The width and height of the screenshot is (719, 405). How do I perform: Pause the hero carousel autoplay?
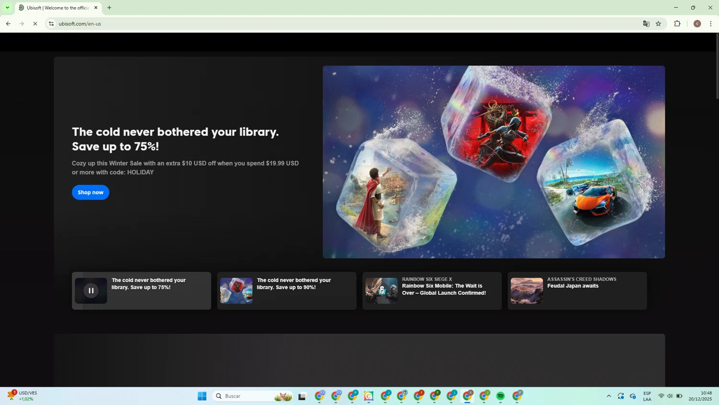pos(91,290)
